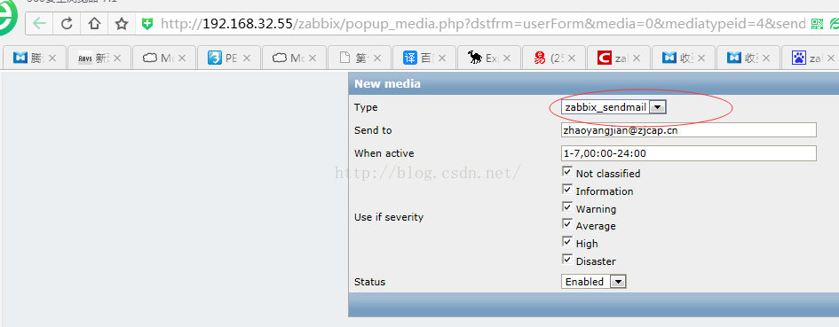839x327 pixels.
Task: Close the PE tab
Action: 247,58
